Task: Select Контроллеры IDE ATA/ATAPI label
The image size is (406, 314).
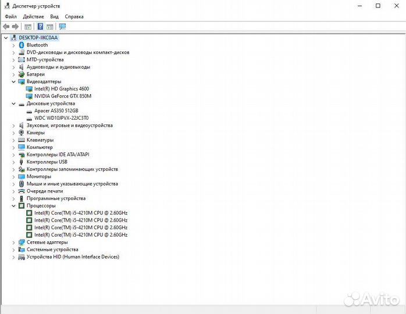Action: (58, 155)
